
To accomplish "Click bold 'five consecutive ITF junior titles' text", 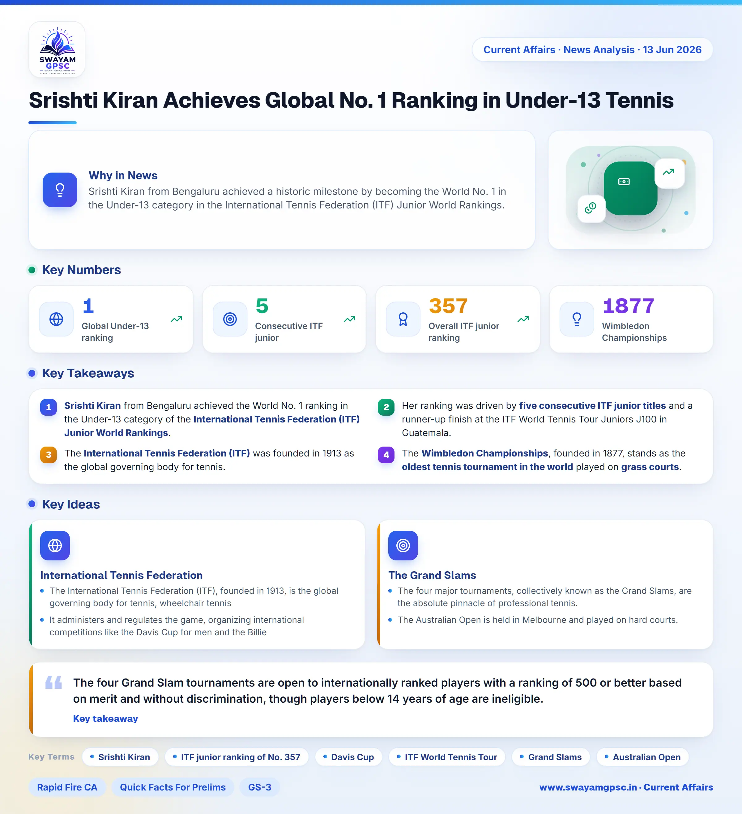I will pyautogui.click(x=592, y=406).
